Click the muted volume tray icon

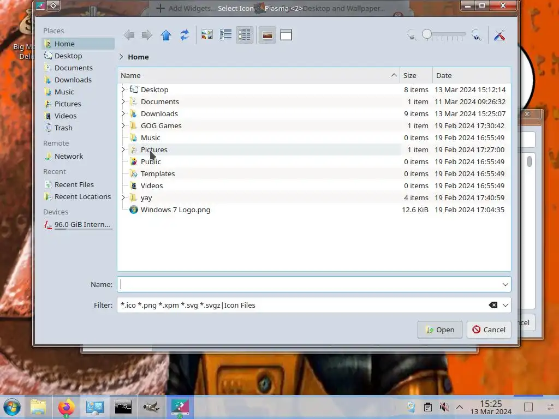pos(444,406)
